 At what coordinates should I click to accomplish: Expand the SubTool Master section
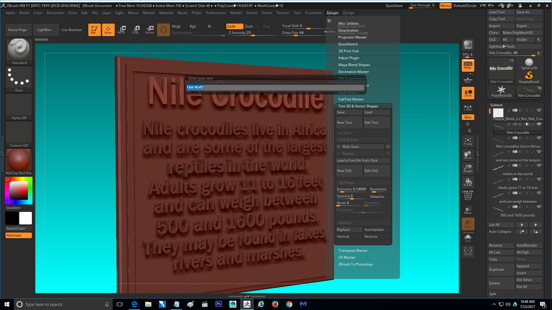pyautogui.click(x=351, y=99)
